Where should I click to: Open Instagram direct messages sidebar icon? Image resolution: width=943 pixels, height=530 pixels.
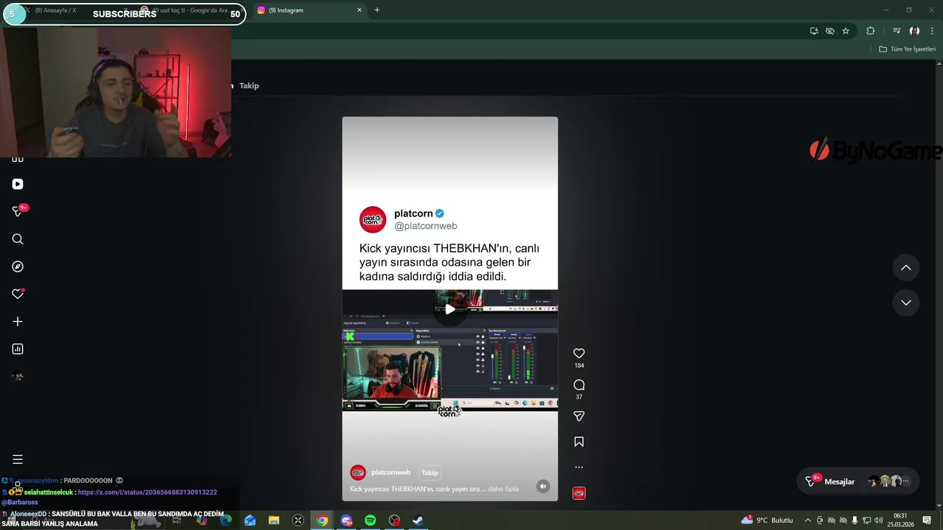click(18, 211)
